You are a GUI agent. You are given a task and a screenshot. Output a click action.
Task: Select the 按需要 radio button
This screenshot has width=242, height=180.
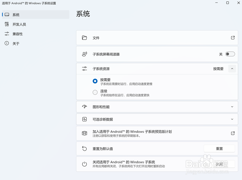[x=95, y=81]
